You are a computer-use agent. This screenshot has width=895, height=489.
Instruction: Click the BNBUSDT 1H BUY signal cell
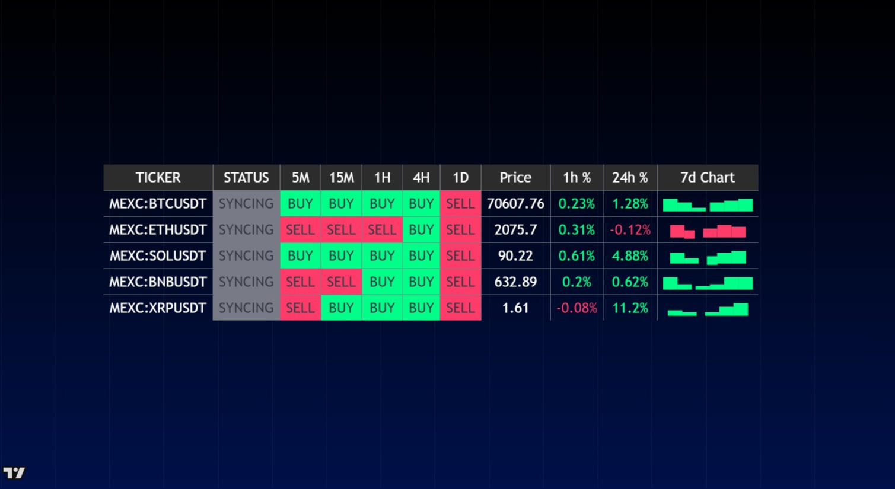[x=382, y=282]
